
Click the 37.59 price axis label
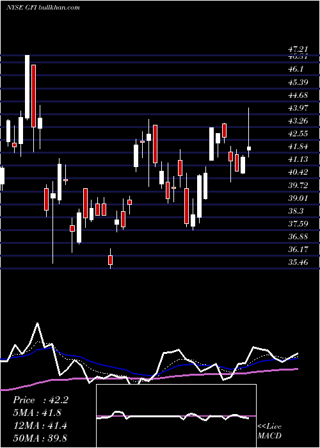pos(298,224)
